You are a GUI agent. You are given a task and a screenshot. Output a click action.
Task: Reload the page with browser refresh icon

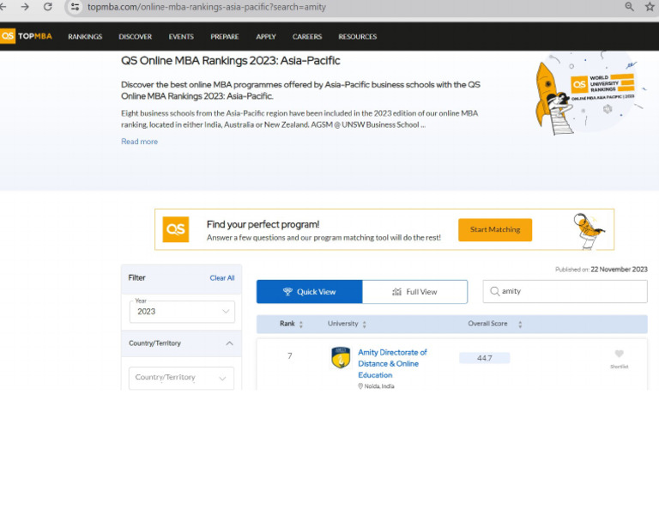click(x=47, y=7)
